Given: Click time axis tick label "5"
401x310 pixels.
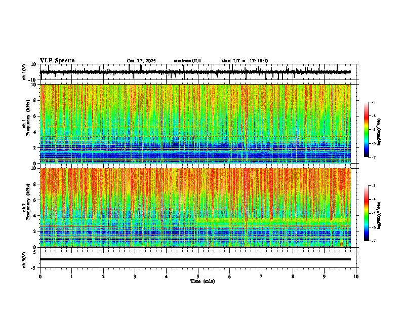Looking at the screenshot, I should tap(198, 277).
